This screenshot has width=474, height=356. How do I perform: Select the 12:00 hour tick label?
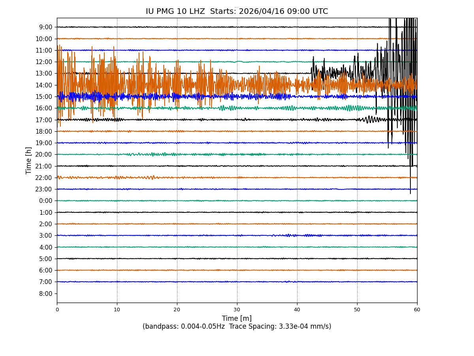coord(44,62)
